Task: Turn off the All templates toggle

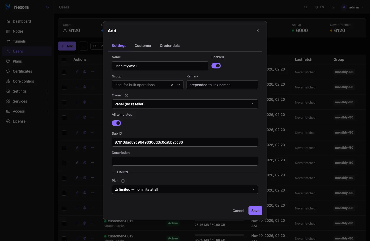Action: (x=116, y=123)
